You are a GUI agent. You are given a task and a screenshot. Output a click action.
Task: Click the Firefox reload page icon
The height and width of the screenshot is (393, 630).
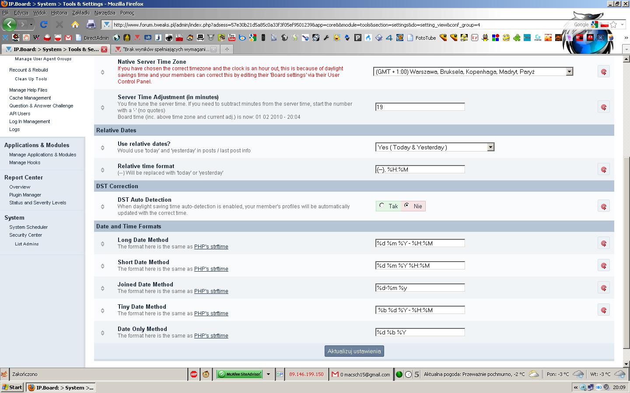(x=43, y=24)
